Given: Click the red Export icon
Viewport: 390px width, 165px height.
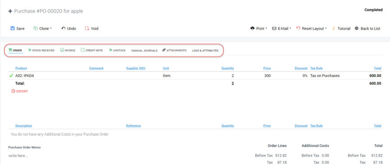Looking at the screenshot, I should pos(14,91).
